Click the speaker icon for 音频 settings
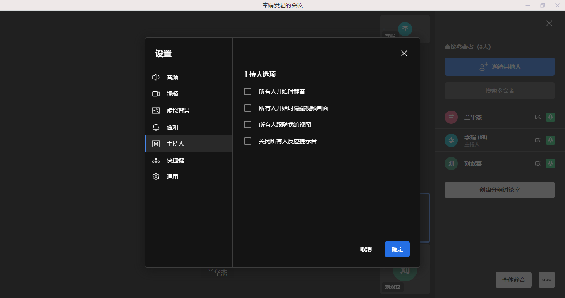Screen dimensions: 565x298 [156, 77]
